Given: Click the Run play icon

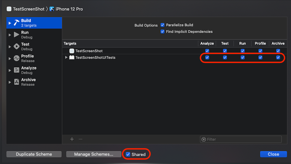Looking at the screenshot, I should (x=17, y=35).
